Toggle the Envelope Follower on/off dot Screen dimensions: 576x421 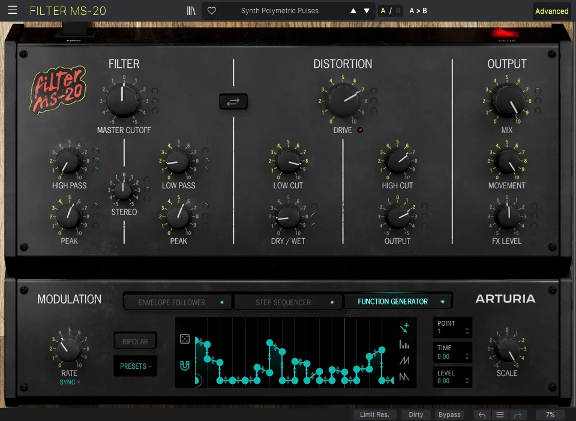(x=222, y=302)
